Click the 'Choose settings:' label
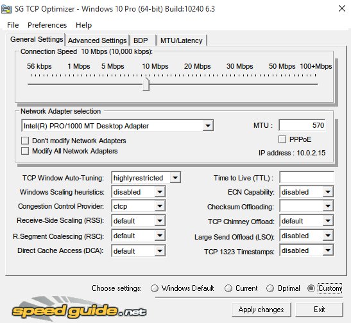This screenshot has height=323, width=351. click(117, 288)
